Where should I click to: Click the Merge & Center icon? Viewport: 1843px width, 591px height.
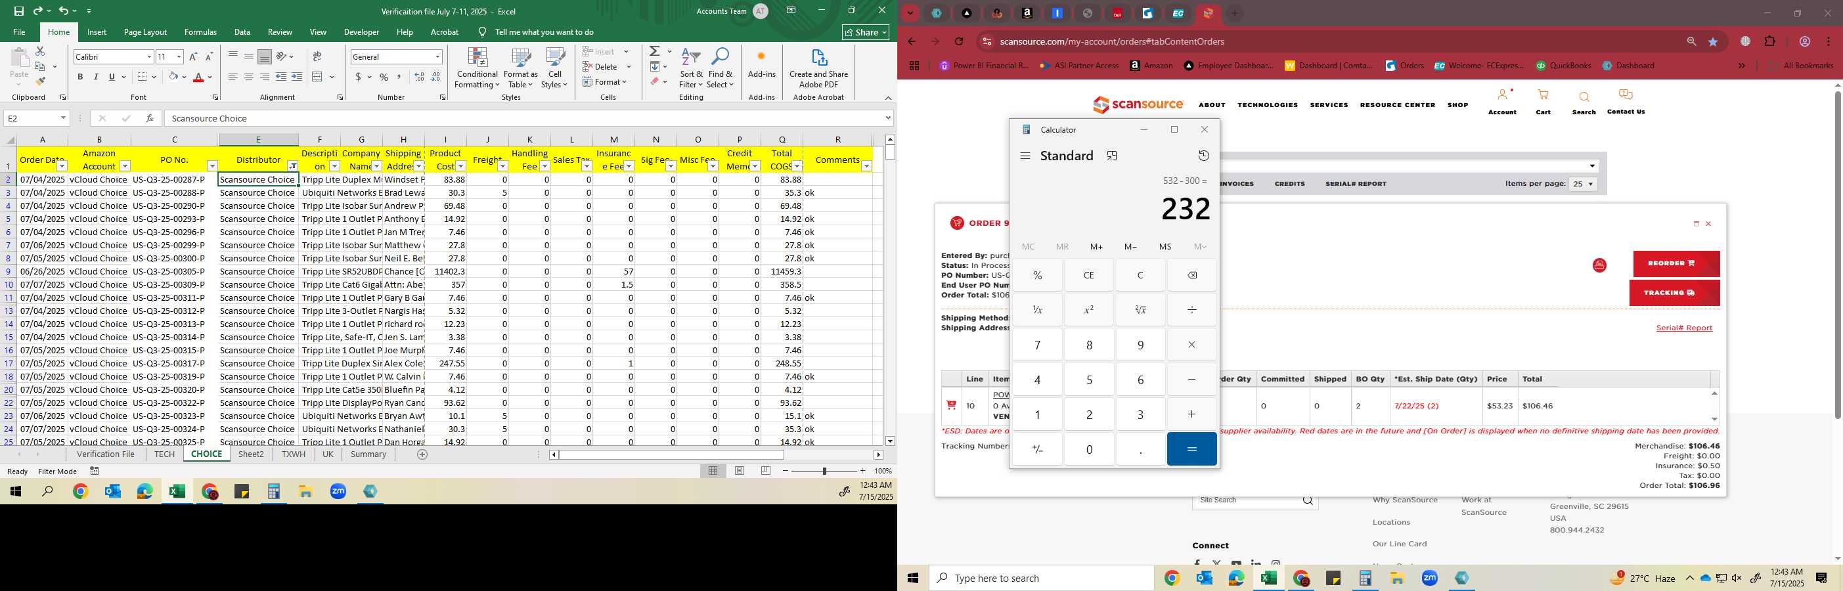point(318,77)
